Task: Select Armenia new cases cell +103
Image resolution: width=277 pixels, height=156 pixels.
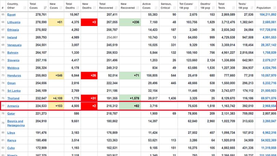Action: click(x=56, y=106)
